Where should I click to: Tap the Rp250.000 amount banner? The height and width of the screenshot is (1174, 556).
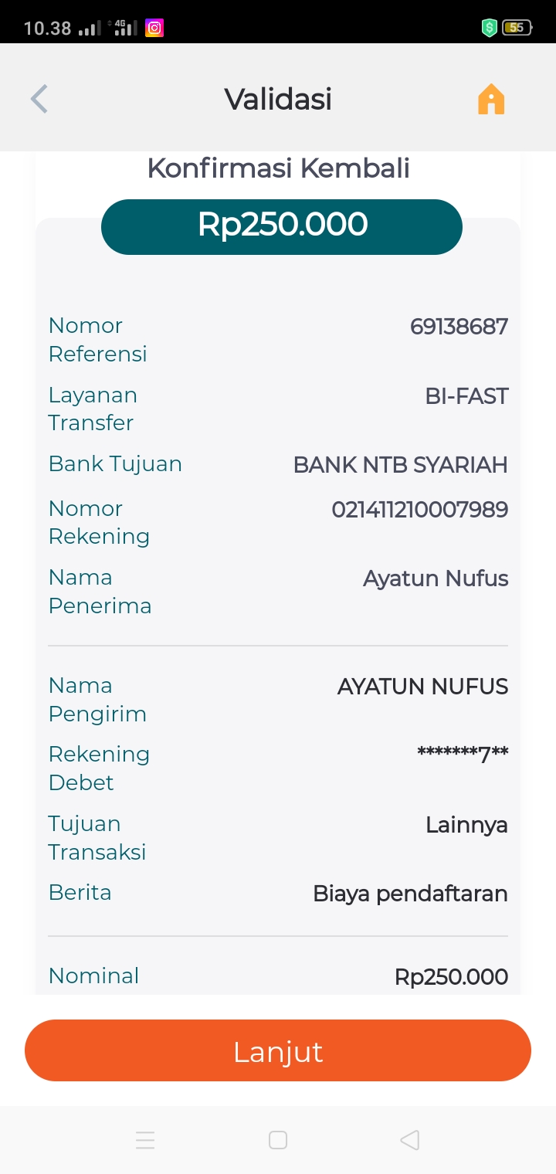click(x=282, y=226)
